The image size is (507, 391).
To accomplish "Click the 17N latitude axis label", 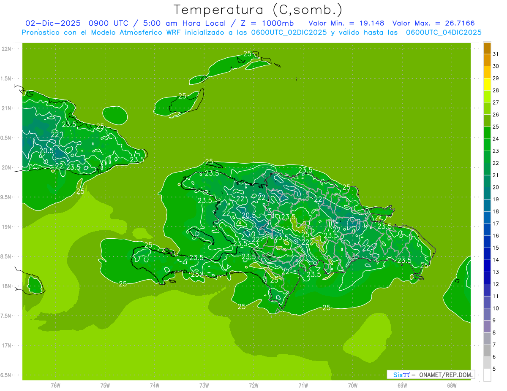I will pos(7,345).
